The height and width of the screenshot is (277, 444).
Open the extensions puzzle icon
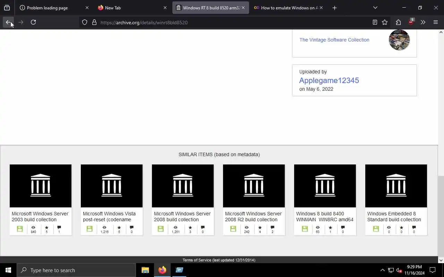[x=398, y=23]
